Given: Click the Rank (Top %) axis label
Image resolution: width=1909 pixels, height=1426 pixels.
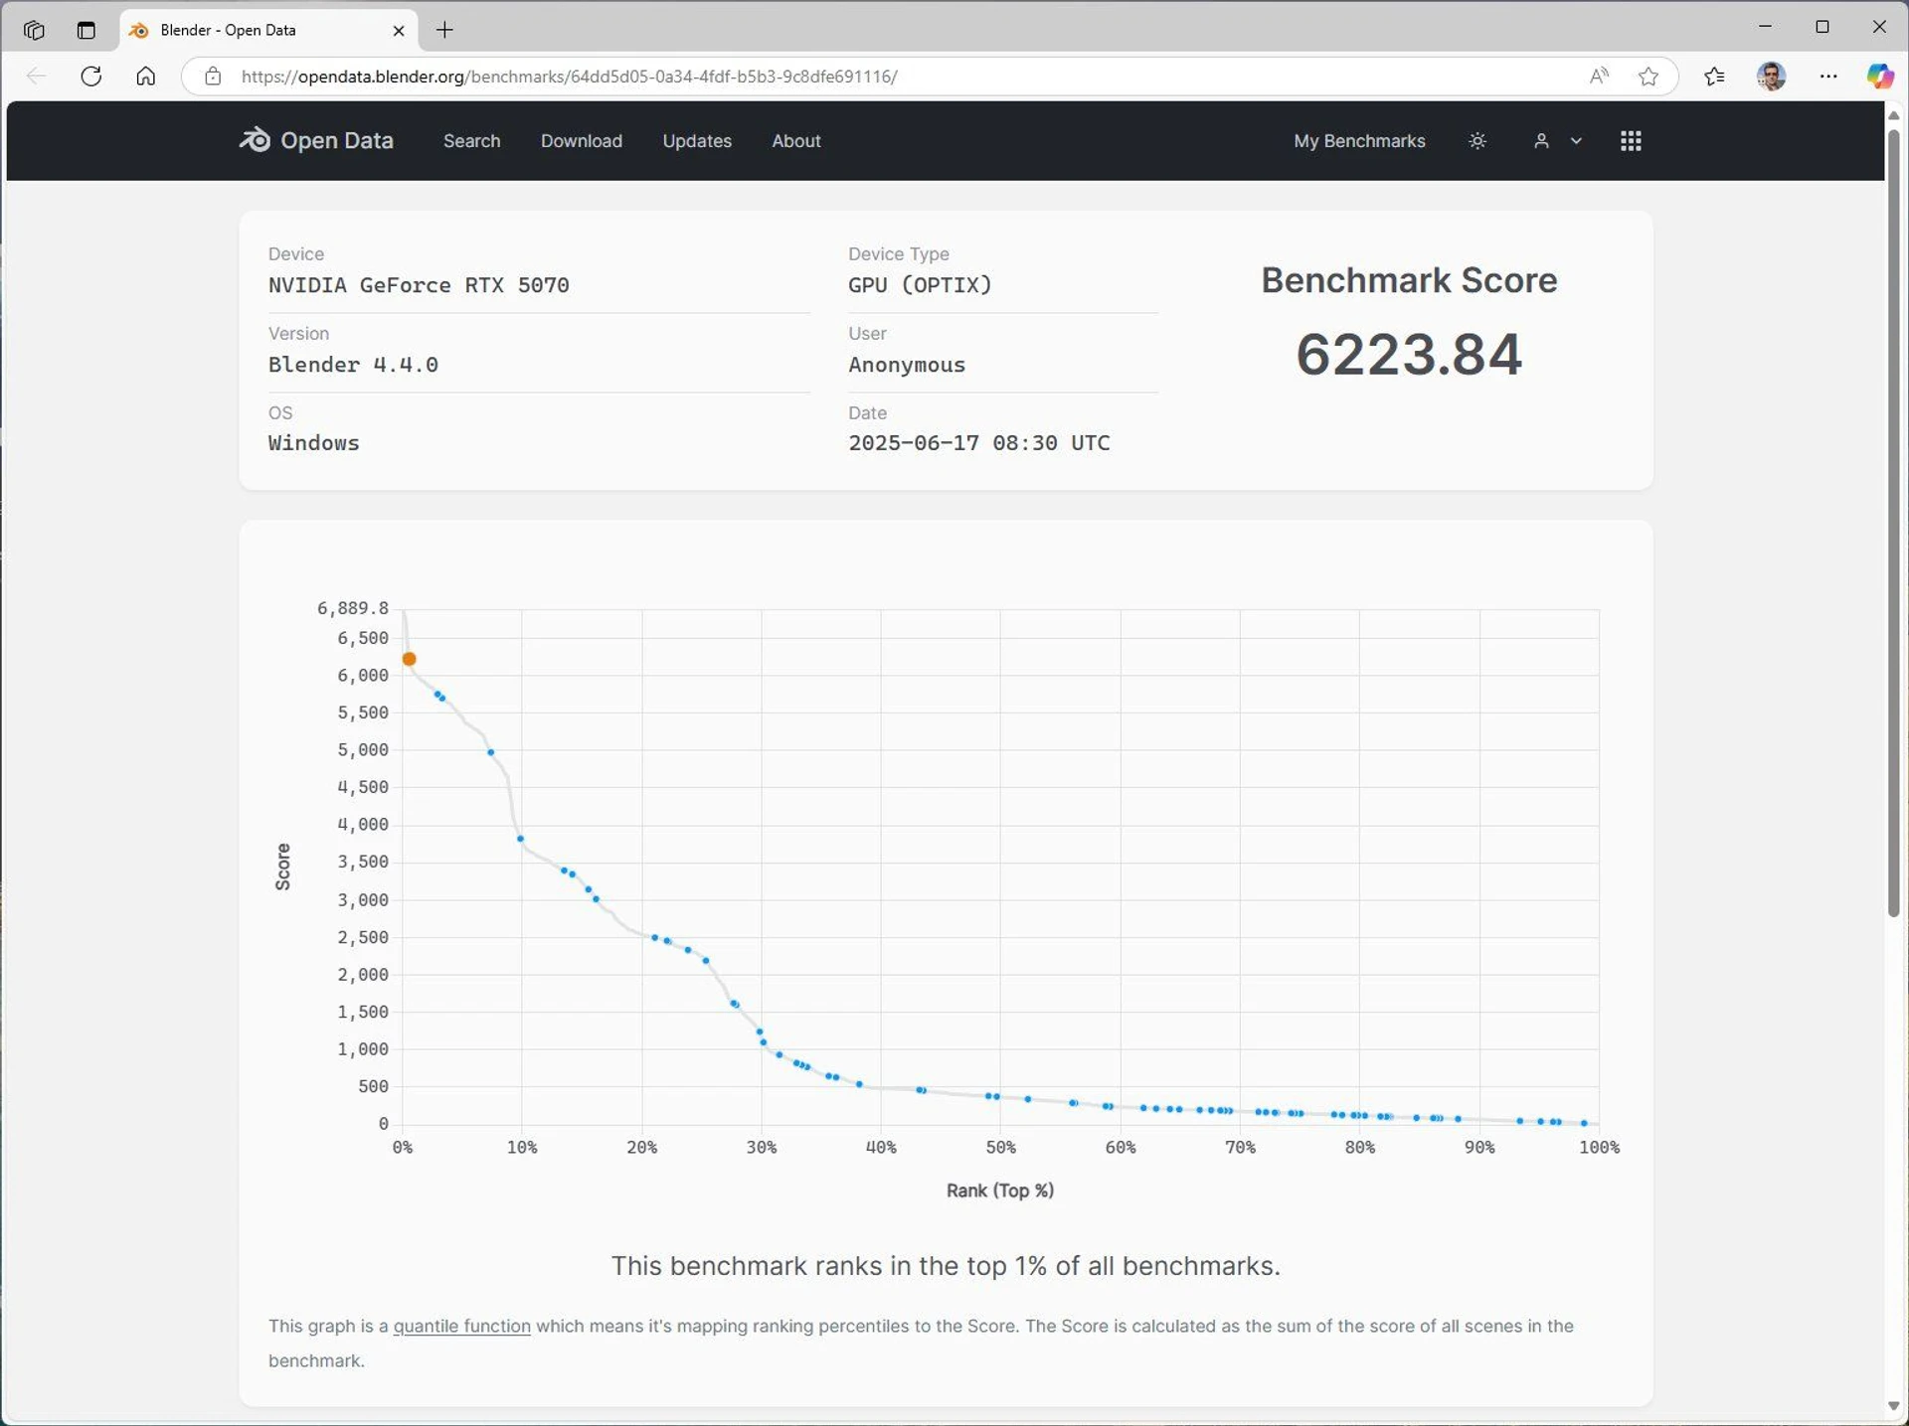Looking at the screenshot, I should tap(1000, 1190).
